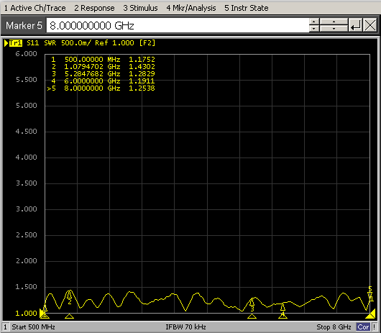Viewport: 381px width, 333px height.
Task: Click the 3.000 Y-axis scale label
Action: pyautogui.click(x=27, y=209)
